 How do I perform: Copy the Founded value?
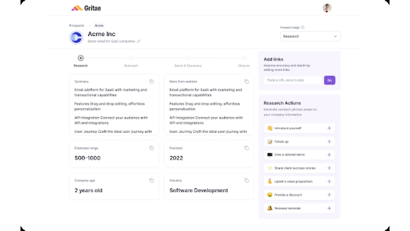click(x=246, y=148)
